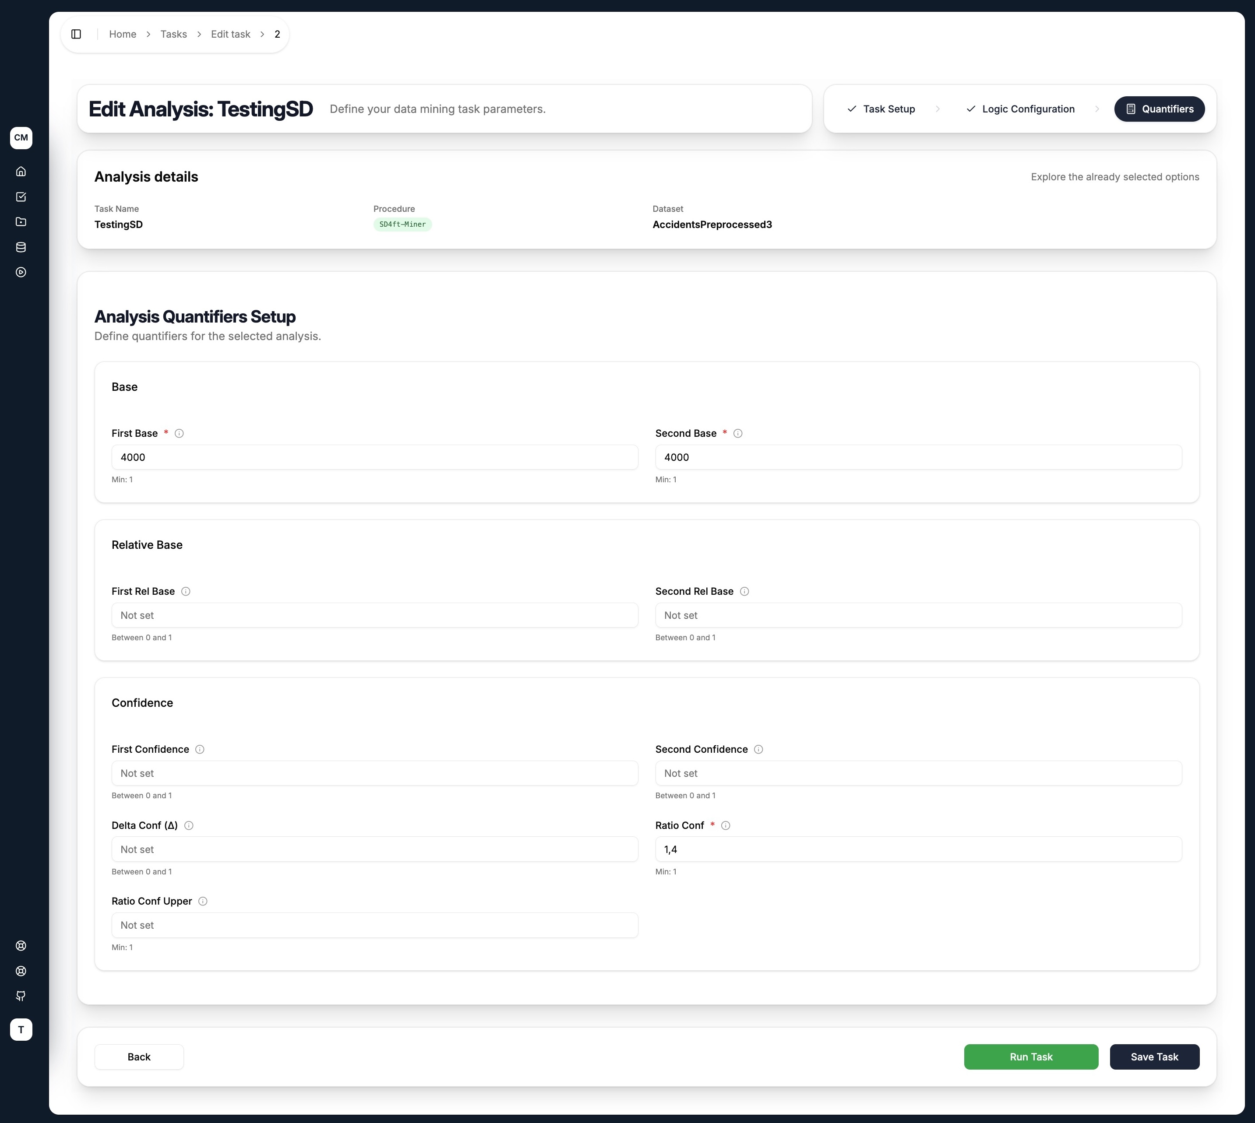Click 'Explore the already selected options' text
The height and width of the screenshot is (1123, 1255).
[x=1115, y=177]
